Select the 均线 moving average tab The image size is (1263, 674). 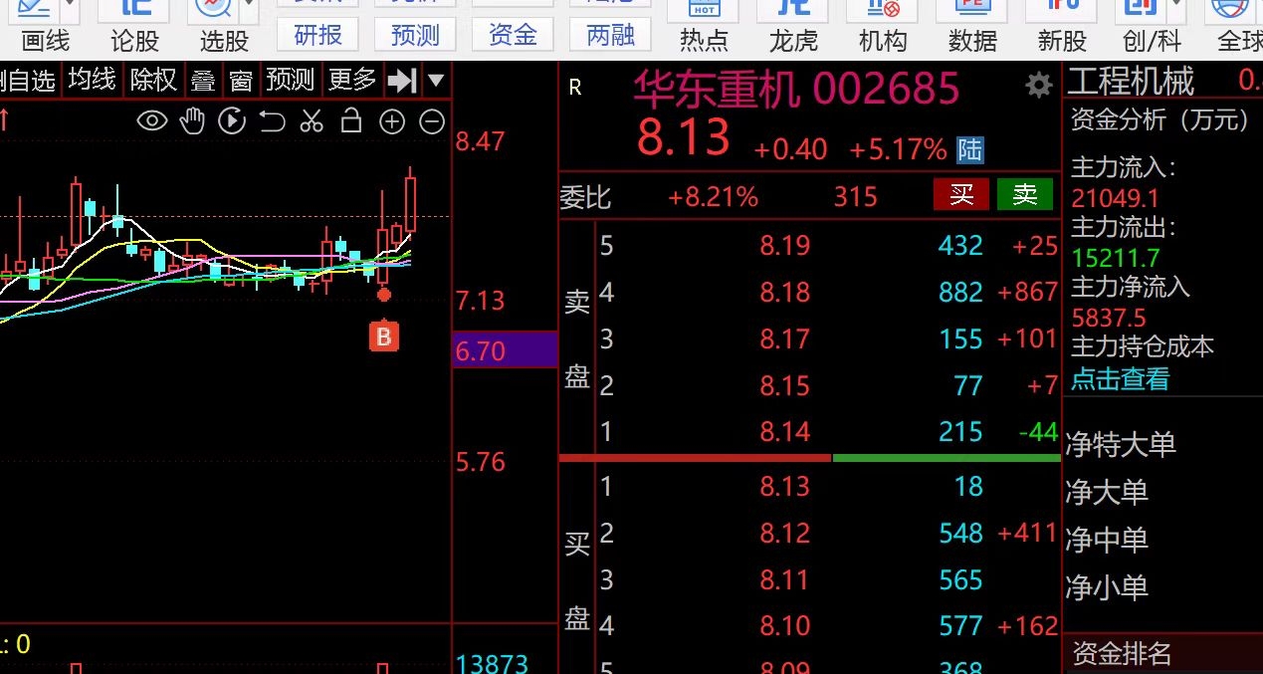[x=93, y=80]
